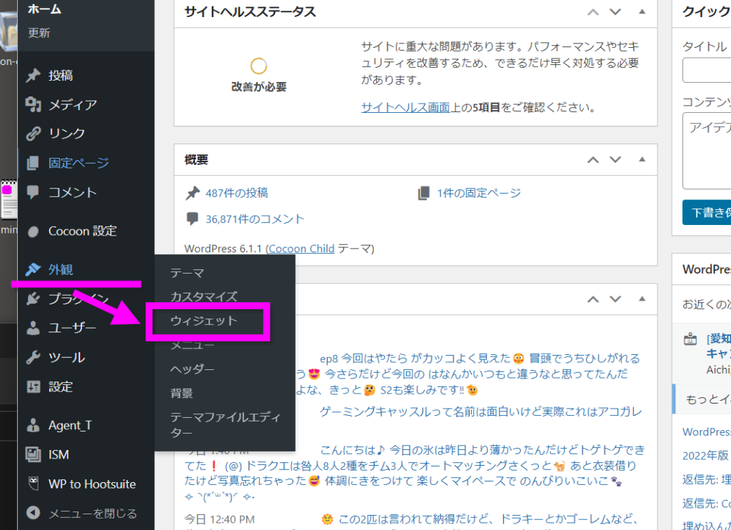The height and width of the screenshot is (530, 731).
Task: Click the speech bubble icon beside コメント
Action: (x=33, y=192)
